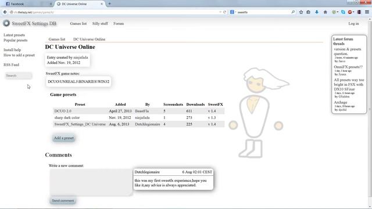Reload the page with the refresh icon
This screenshot has height=209, width=372.
tap(224, 12)
